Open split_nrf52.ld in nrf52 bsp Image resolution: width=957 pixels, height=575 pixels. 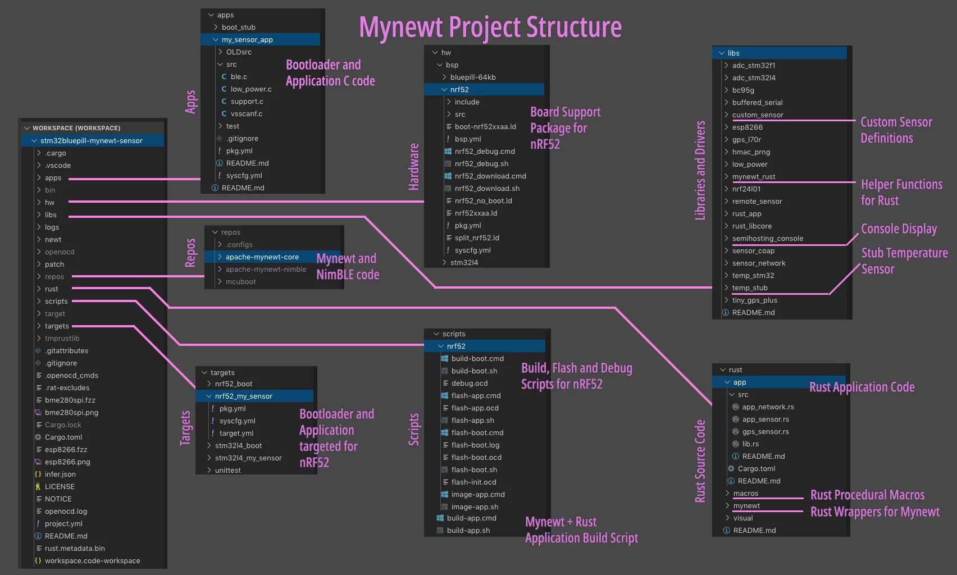coord(477,238)
